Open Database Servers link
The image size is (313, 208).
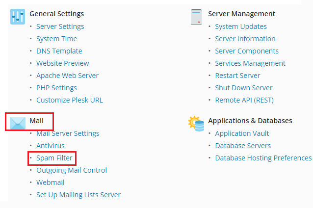click(x=243, y=146)
